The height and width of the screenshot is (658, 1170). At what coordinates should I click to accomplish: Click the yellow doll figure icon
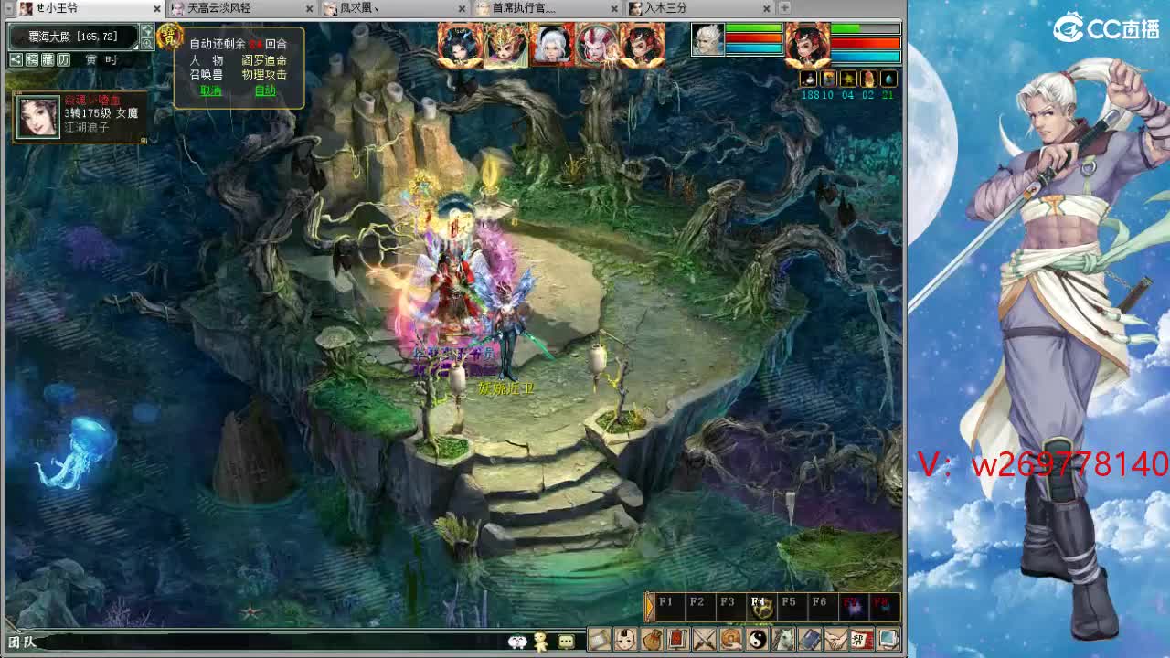pos(541,642)
